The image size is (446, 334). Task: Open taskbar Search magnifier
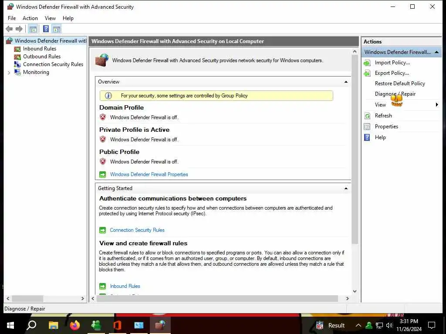click(31, 325)
